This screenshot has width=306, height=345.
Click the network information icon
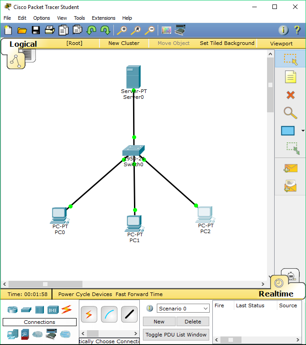click(x=284, y=30)
